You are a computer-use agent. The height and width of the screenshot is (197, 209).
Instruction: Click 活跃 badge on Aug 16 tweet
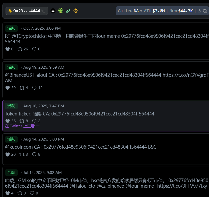pyautogui.click(x=11, y=106)
